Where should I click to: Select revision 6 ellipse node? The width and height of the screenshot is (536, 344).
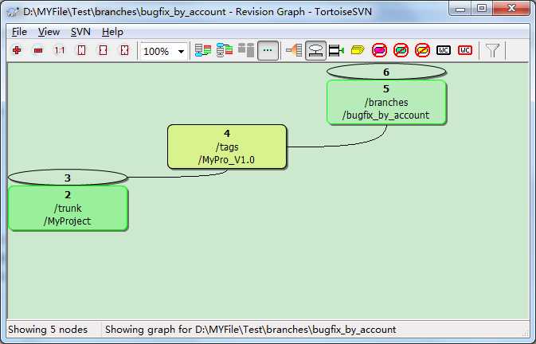point(386,72)
